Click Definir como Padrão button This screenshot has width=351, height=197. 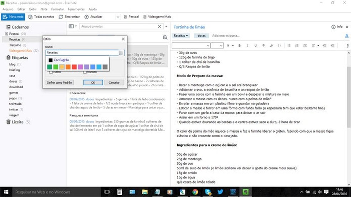click(x=59, y=82)
